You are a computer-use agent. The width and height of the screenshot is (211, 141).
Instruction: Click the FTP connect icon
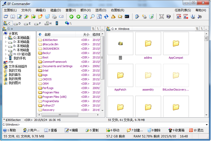179,17
